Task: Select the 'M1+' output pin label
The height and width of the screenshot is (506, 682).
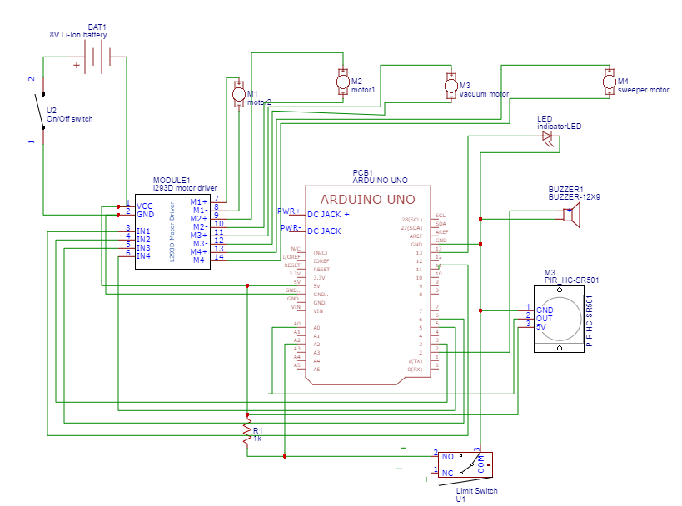Action: pos(199,202)
